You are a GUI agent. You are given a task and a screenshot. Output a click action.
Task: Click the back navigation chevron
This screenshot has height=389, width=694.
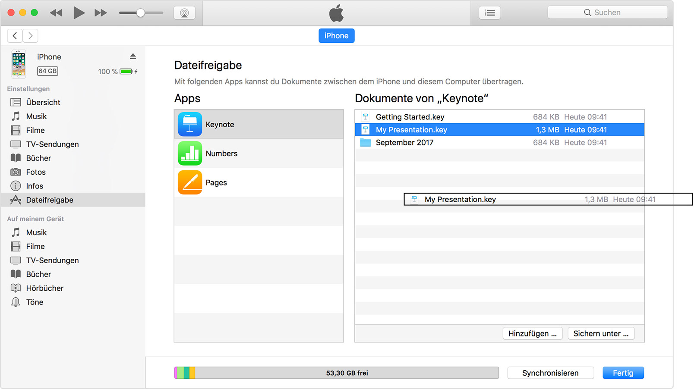(x=15, y=36)
